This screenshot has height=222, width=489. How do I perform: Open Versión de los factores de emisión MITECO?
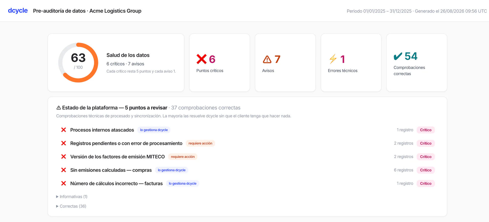coord(247,157)
